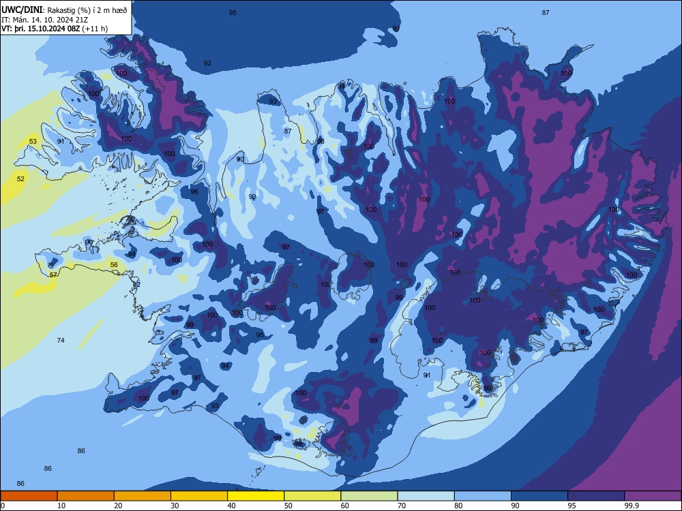The height and width of the screenshot is (511, 682).
Task: Choose the light blue 80–90 legend swatch
Action: (483, 496)
